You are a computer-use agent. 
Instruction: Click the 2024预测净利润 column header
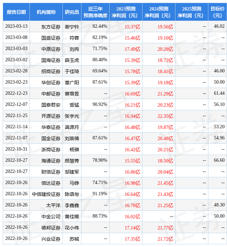click(159, 12)
